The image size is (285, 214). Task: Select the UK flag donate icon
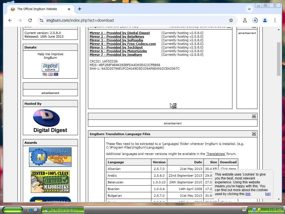point(50,74)
